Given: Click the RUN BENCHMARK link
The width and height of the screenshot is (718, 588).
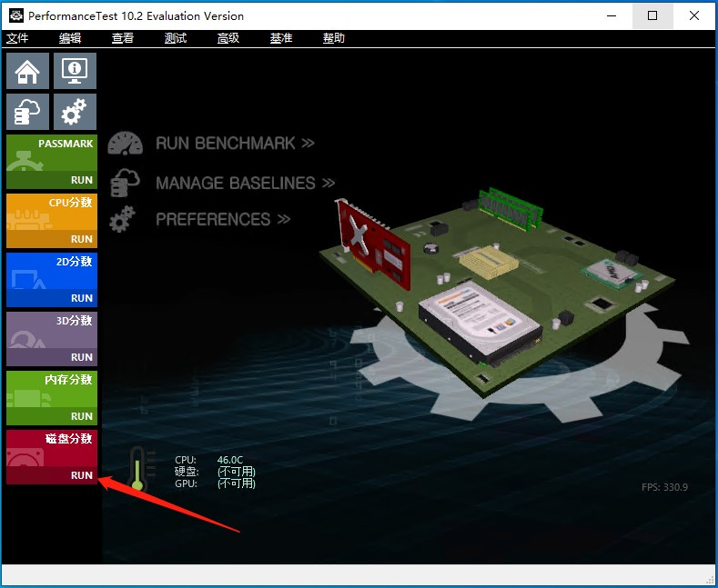Looking at the screenshot, I should point(235,143).
